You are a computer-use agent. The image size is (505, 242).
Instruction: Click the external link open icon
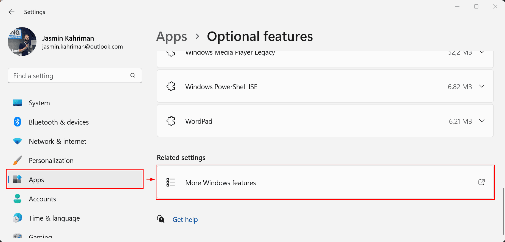click(x=481, y=182)
